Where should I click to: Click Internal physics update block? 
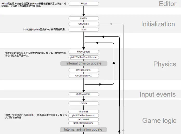click(84, 63)
